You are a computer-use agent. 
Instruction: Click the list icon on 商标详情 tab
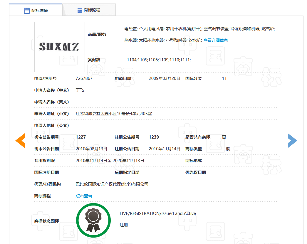click(27, 11)
